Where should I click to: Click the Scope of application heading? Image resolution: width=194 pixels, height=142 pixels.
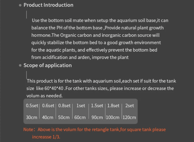(x=47, y=65)
